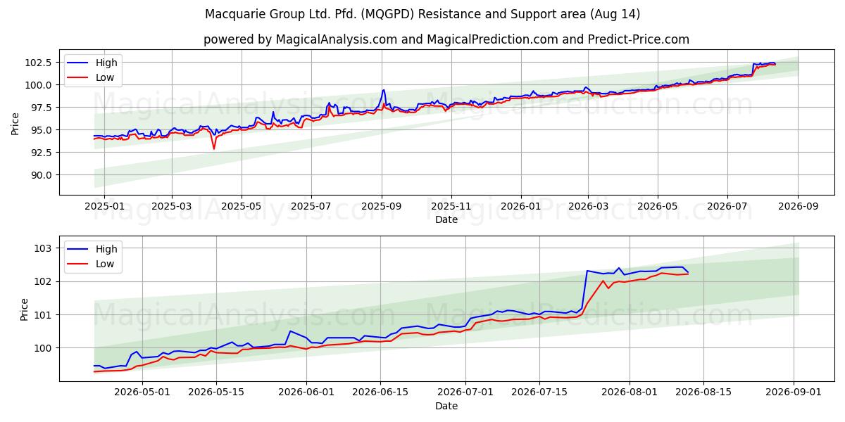845x422 pixels.
Task: Click the '97.5' y-axis label on top chart
Action: pos(41,108)
